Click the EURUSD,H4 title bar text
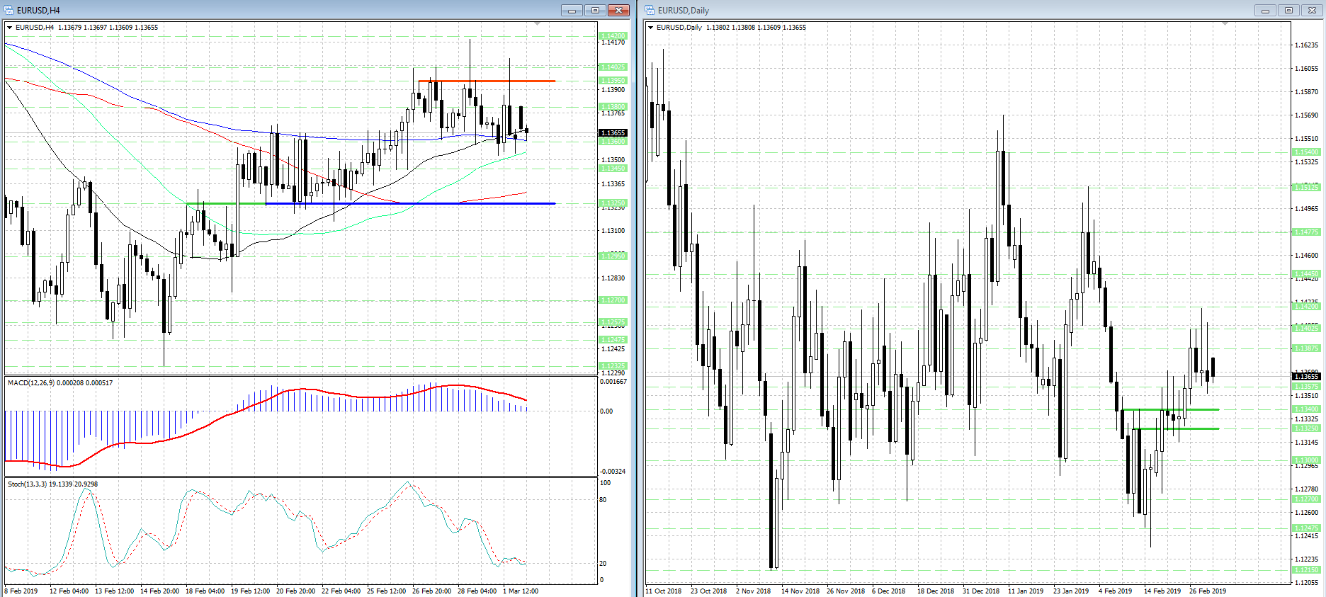The width and height of the screenshot is (1326, 597). coord(38,11)
